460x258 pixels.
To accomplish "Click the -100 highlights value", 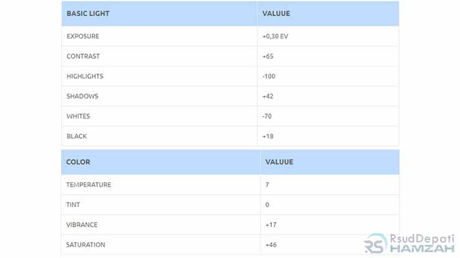I will click(x=269, y=76).
